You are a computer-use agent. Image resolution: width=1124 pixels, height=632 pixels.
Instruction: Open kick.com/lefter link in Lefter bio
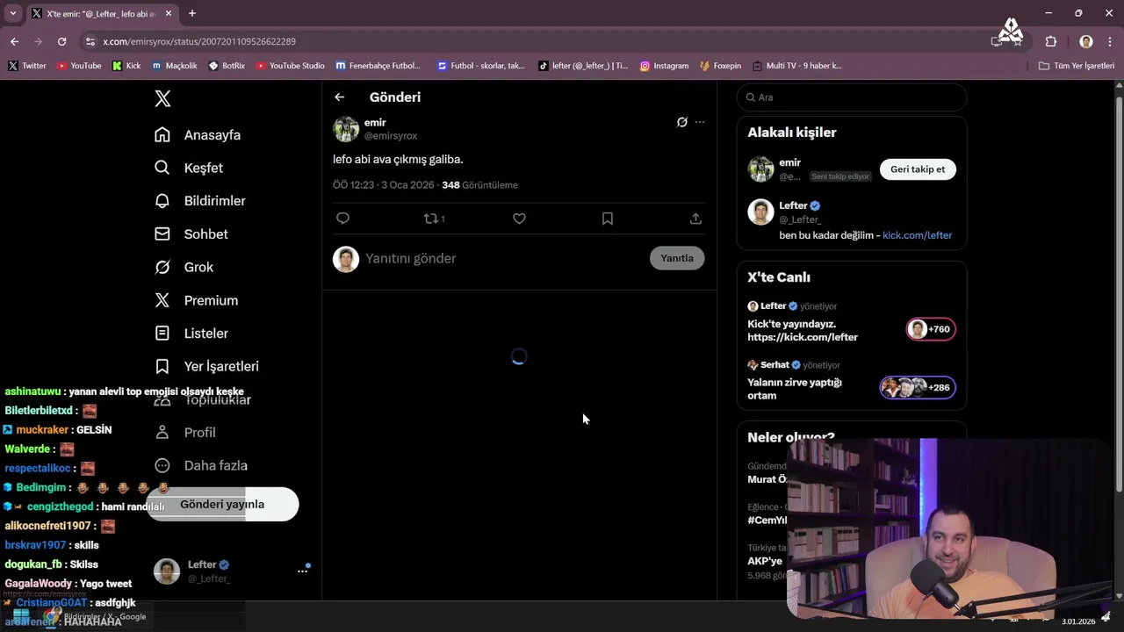pyautogui.click(x=917, y=235)
